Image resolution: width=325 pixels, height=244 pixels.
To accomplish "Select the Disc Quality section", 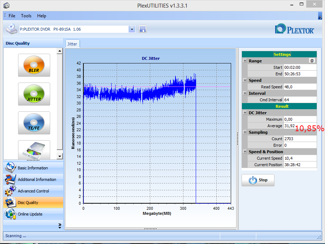I will (33, 203).
